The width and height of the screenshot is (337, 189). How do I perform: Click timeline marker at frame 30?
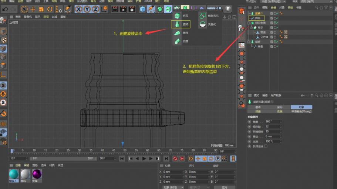coord(80,151)
